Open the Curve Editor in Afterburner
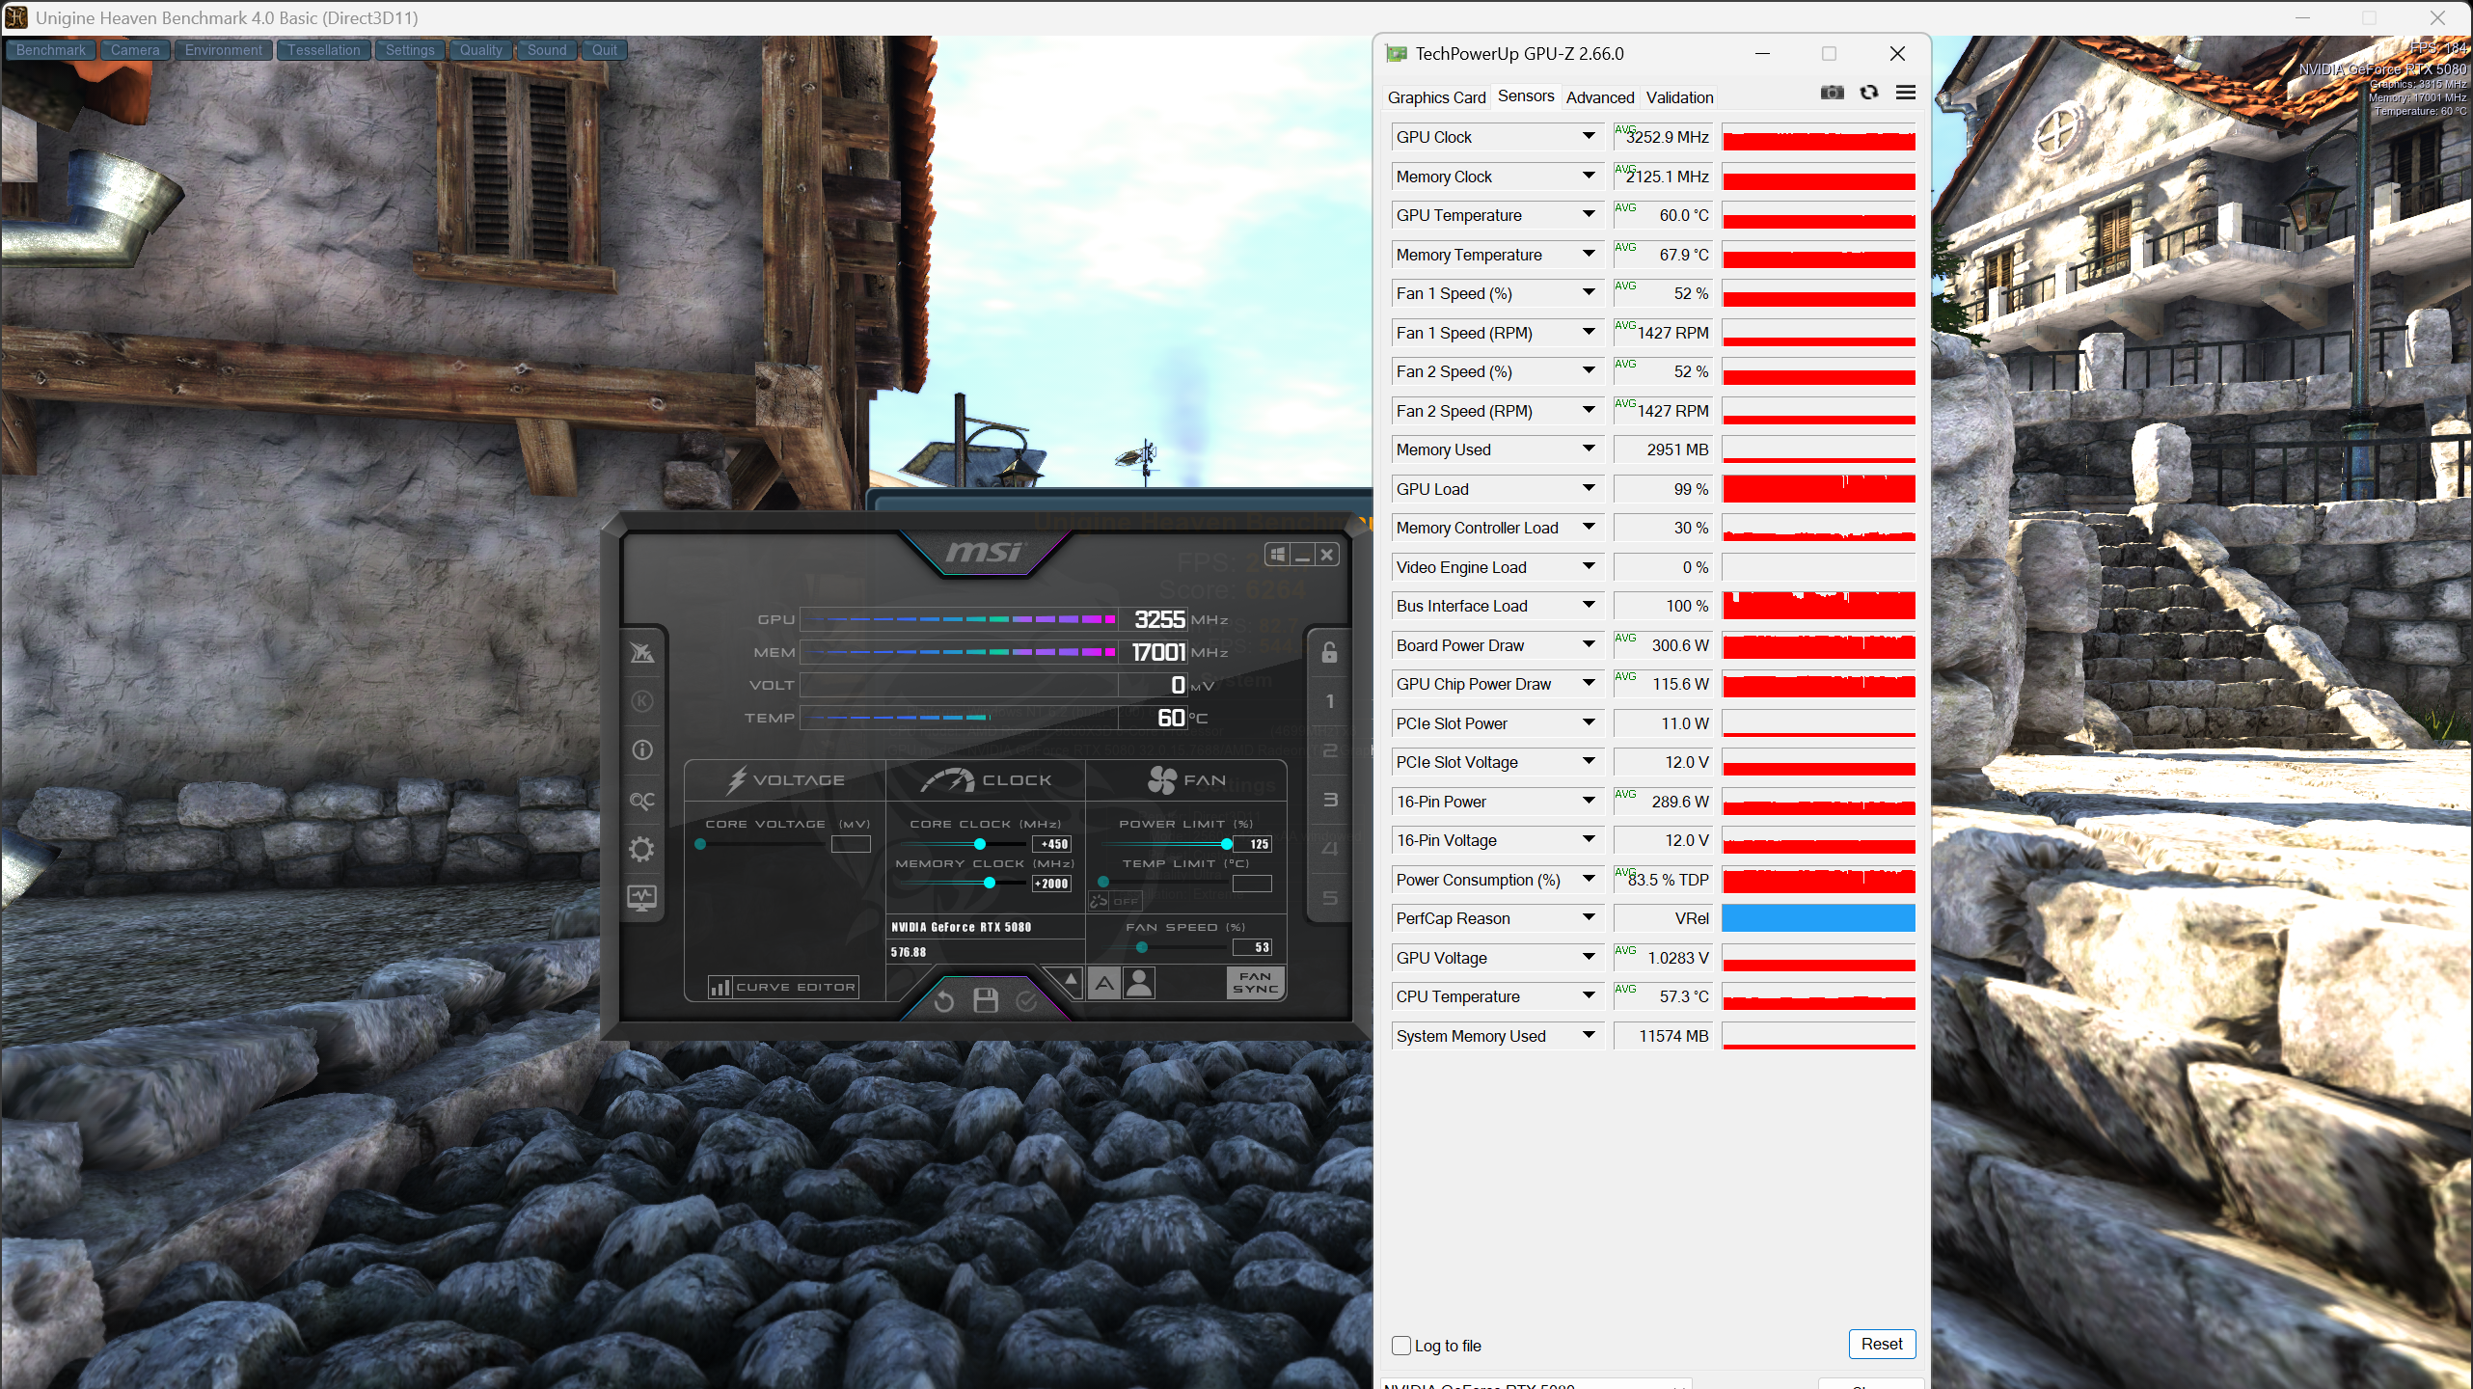 pyautogui.click(x=782, y=987)
